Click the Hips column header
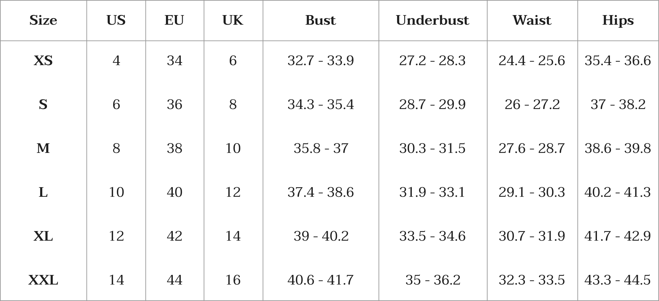659x301 pixels. tap(618, 21)
